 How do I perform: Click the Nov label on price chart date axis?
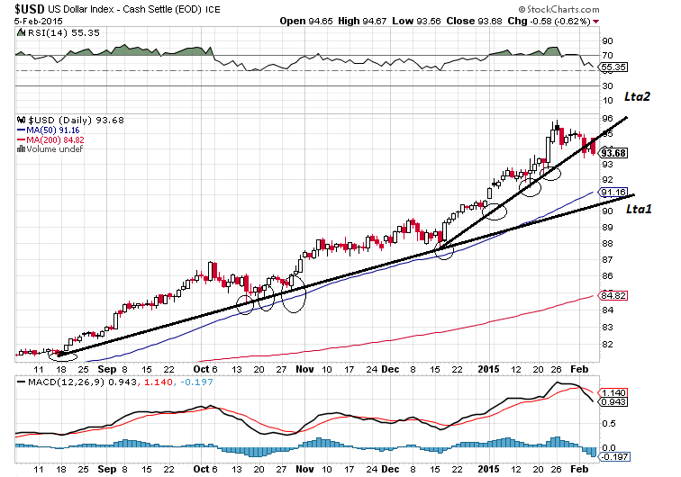pos(304,369)
